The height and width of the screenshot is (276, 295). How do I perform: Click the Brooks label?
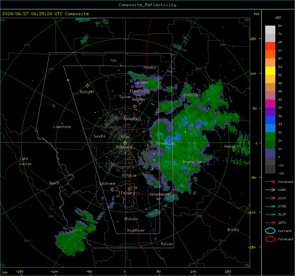pos(233,230)
